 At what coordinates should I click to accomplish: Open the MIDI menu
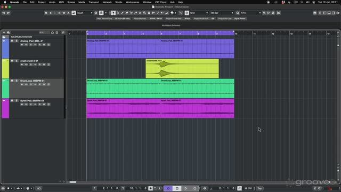[x=61, y=2]
